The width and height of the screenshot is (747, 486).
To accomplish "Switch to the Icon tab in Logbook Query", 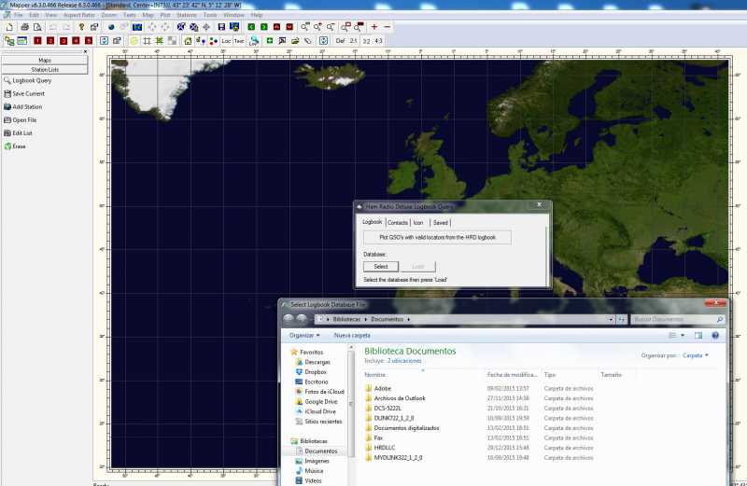I will coord(418,223).
